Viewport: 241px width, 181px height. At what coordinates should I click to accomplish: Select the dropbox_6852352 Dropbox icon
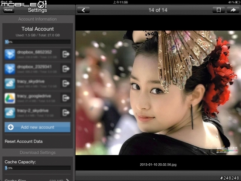click(10, 54)
